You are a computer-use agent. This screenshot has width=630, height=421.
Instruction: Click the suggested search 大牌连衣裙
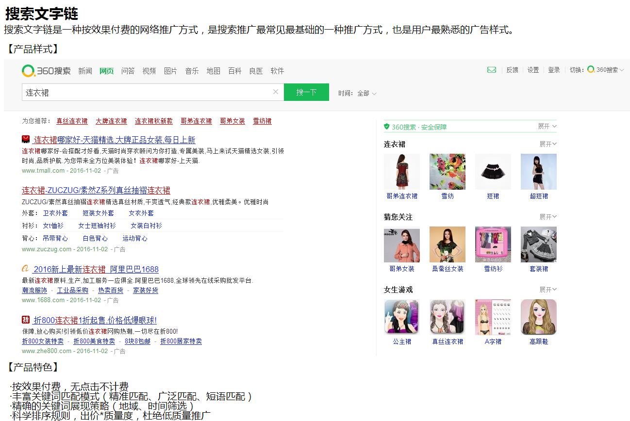(x=111, y=121)
